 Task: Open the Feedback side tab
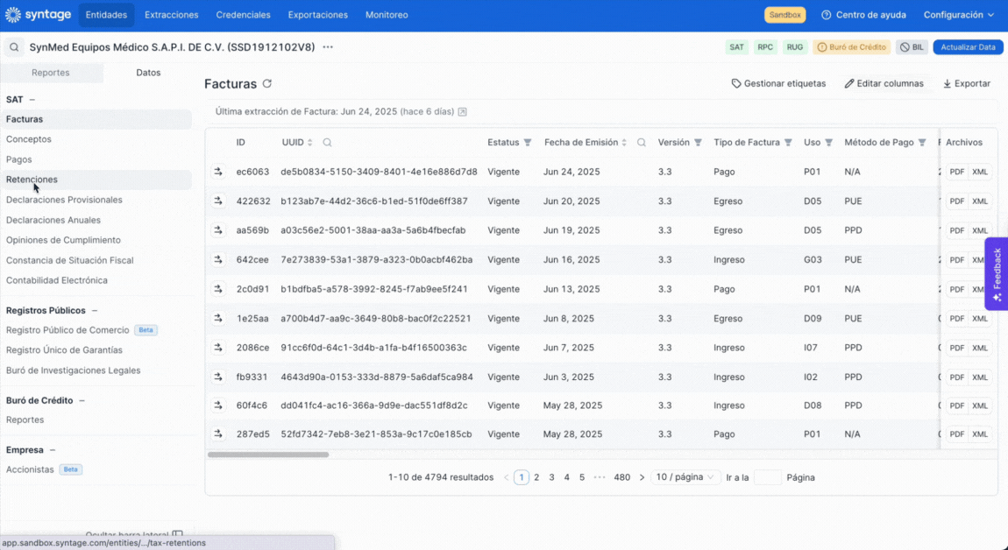tap(997, 274)
